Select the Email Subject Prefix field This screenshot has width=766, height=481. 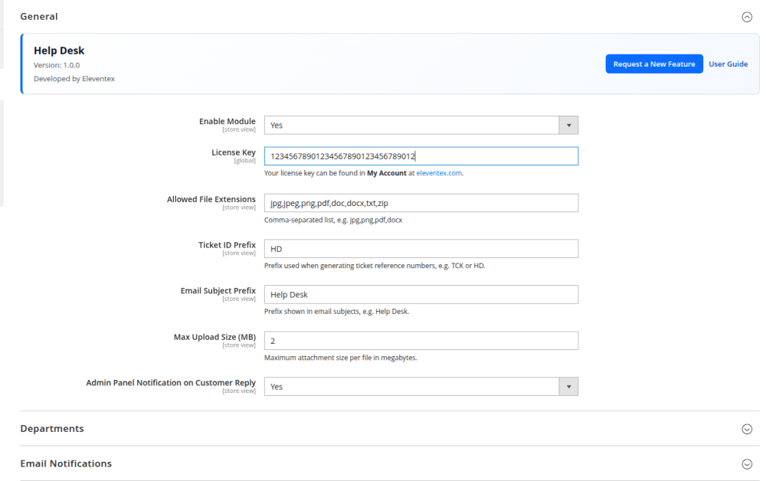pos(421,295)
